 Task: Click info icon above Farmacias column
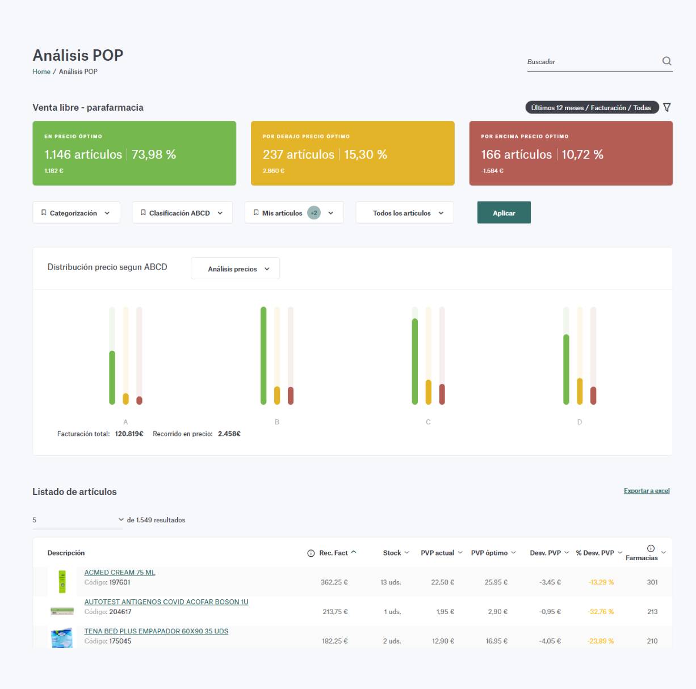651,548
